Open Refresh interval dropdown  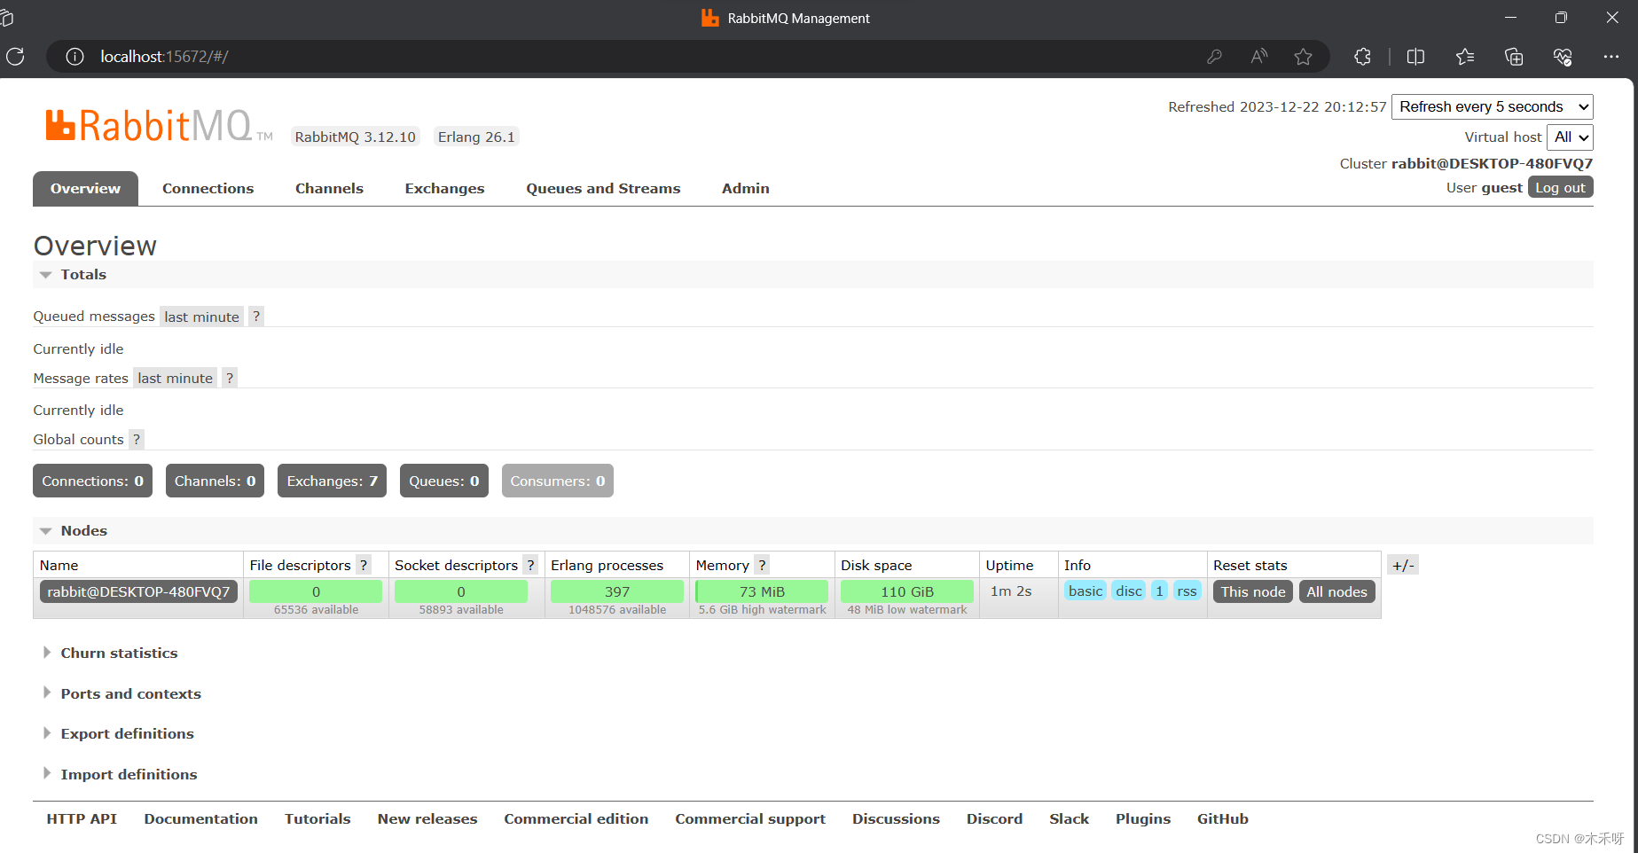pyautogui.click(x=1493, y=106)
